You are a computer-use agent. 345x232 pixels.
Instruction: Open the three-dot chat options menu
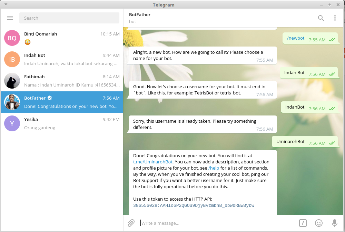[x=335, y=18]
